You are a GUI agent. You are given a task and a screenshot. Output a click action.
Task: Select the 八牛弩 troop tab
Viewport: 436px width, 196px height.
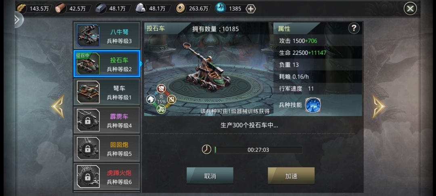point(107,36)
